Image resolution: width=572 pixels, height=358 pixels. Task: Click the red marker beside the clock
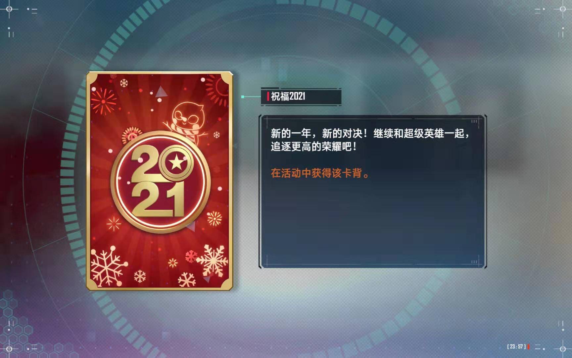pos(528,347)
